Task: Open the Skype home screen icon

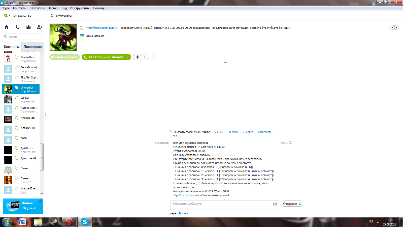Action: (x=7, y=27)
